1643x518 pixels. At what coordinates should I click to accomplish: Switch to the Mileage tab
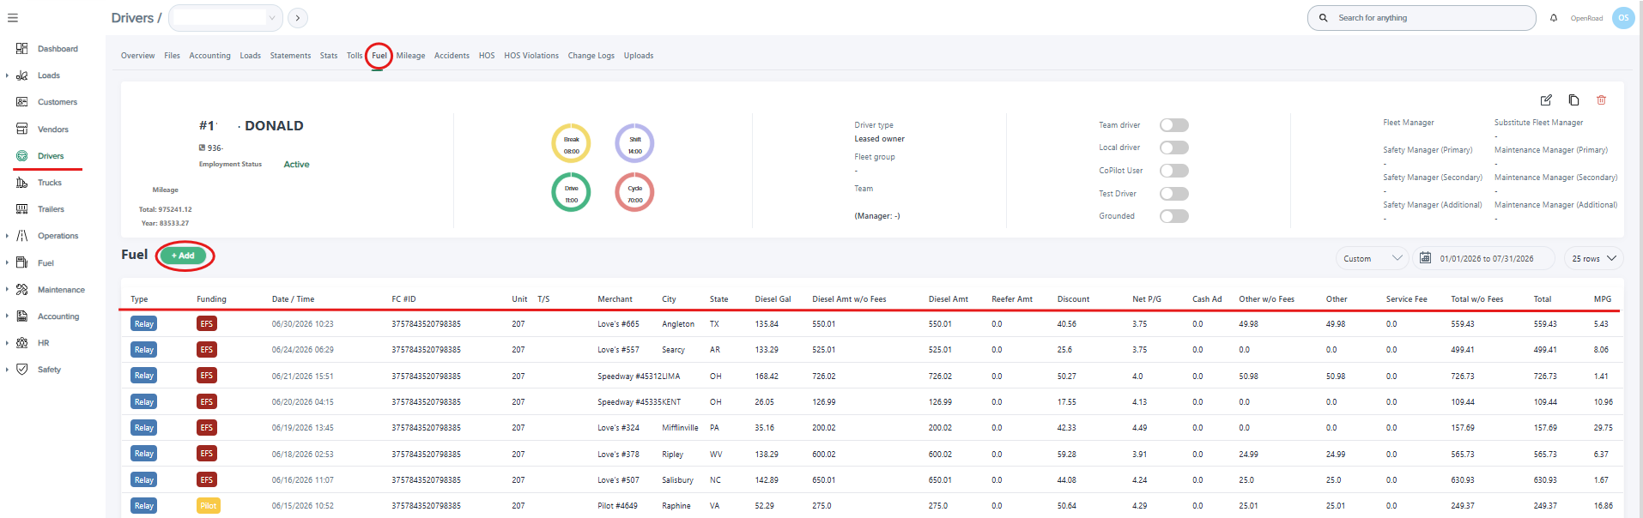pos(410,56)
